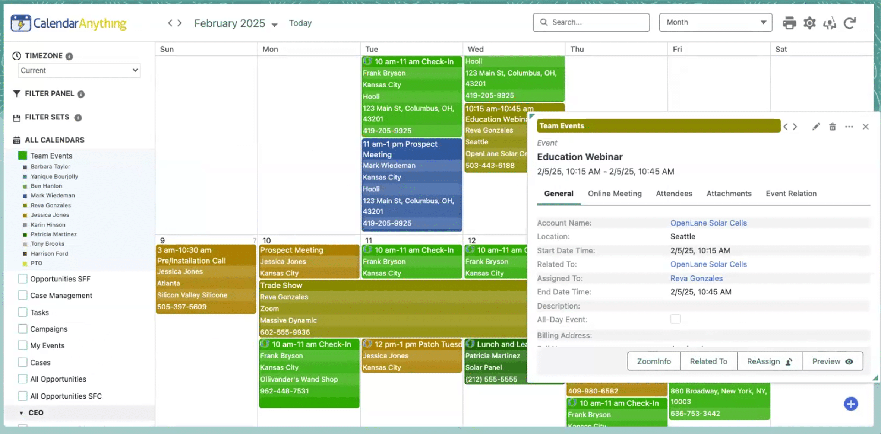Enable the Tasks calendar checkbox

tap(22, 312)
